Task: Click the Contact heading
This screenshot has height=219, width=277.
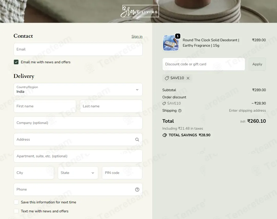Action: (23, 36)
